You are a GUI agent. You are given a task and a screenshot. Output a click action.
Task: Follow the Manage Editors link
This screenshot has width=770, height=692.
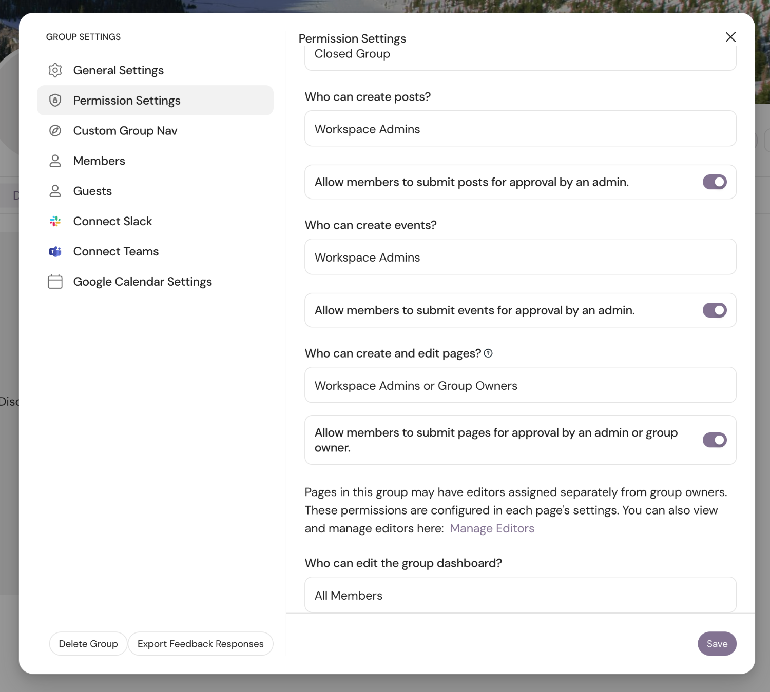click(x=492, y=528)
